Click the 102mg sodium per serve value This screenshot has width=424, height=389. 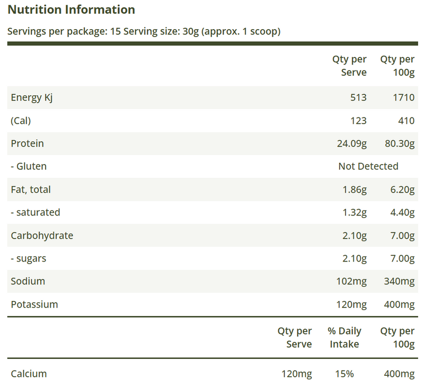tap(350, 281)
